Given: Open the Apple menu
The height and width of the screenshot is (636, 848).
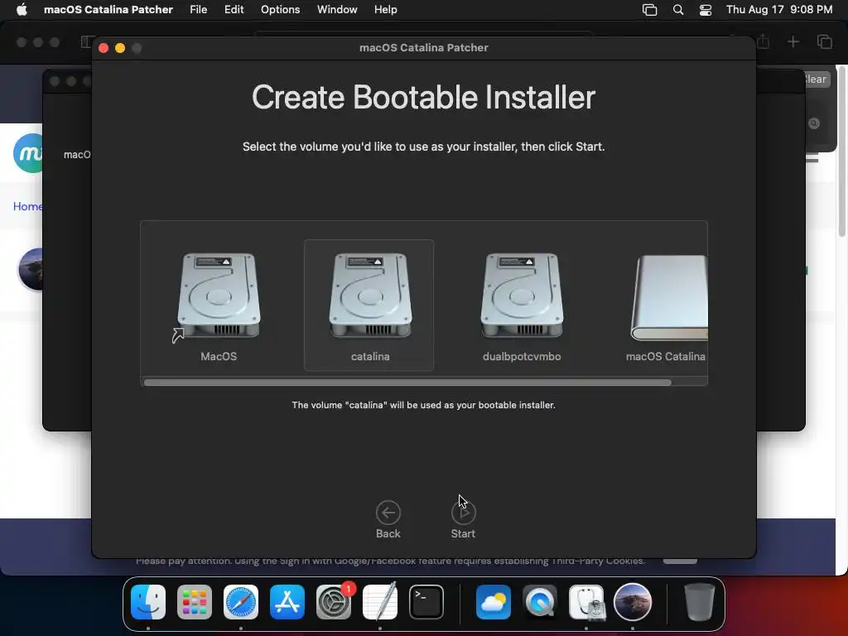Looking at the screenshot, I should point(22,9).
